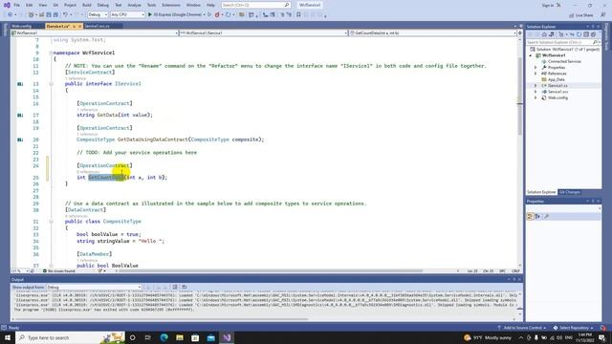Expand the IIS Express browser options arrow
The image size is (612, 344).
(204, 15)
